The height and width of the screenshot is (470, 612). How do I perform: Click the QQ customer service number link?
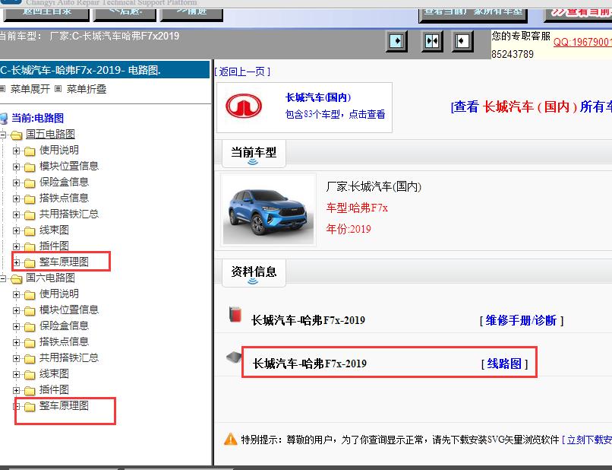[x=582, y=42]
